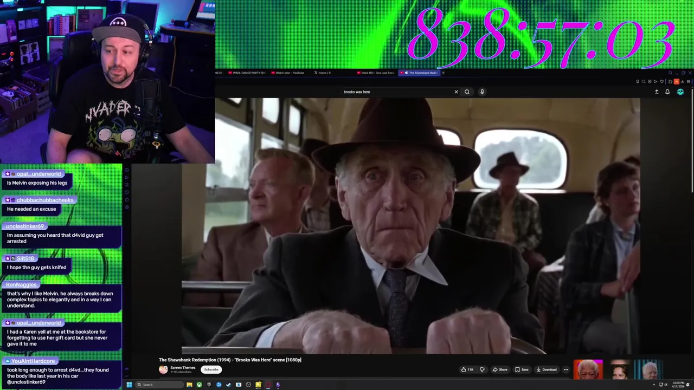Open Screen Themes channel avatar
Viewport: 694px width, 390px height.
pyautogui.click(x=163, y=369)
